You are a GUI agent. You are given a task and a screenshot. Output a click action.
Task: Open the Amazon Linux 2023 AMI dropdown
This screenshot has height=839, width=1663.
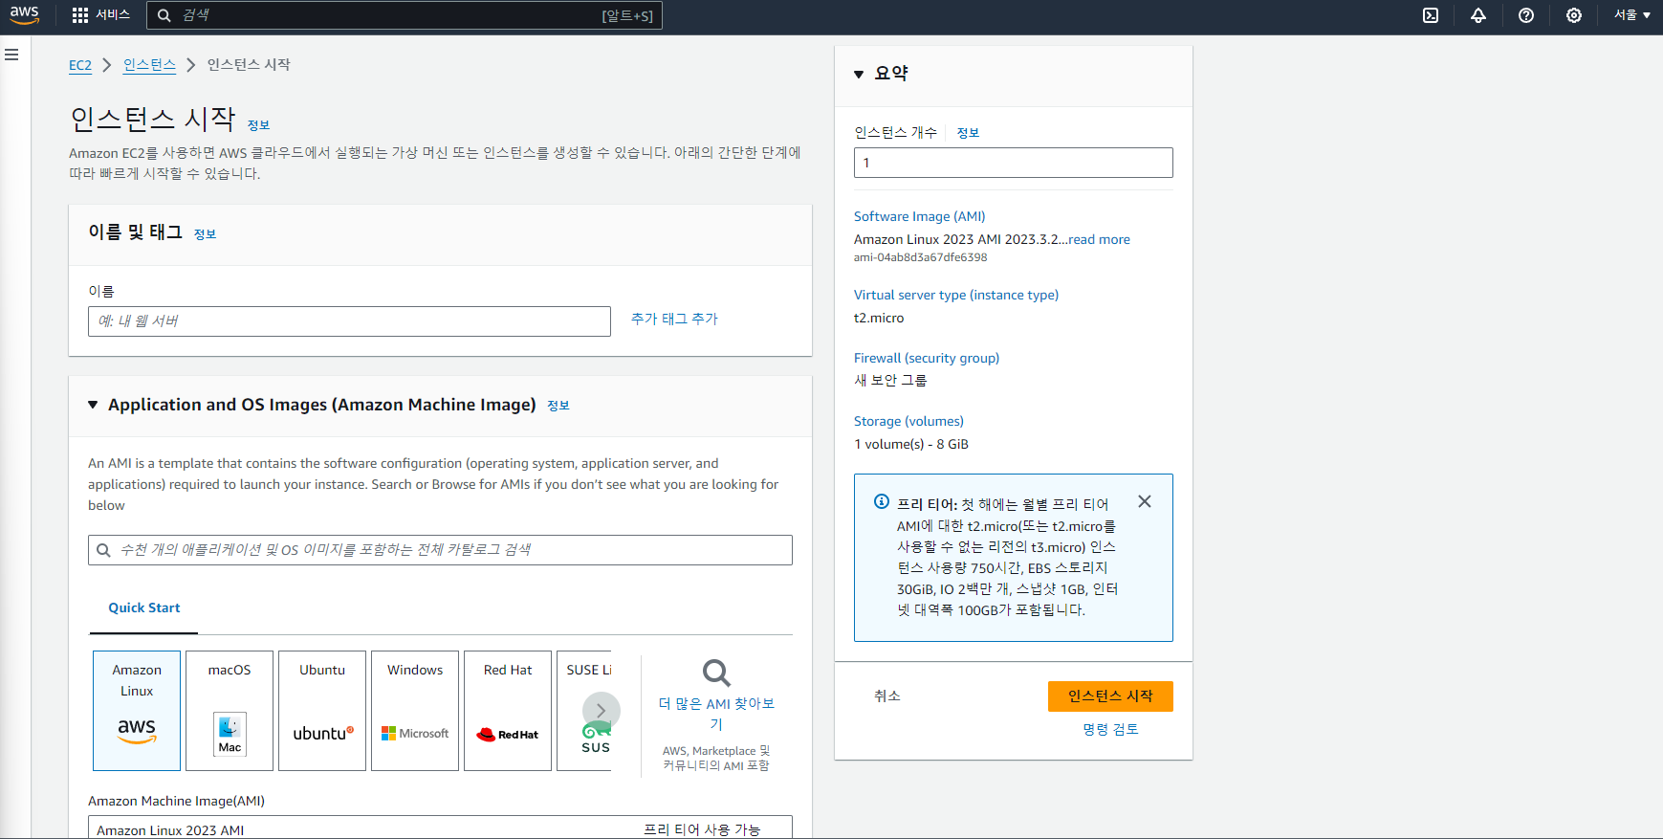[440, 828]
